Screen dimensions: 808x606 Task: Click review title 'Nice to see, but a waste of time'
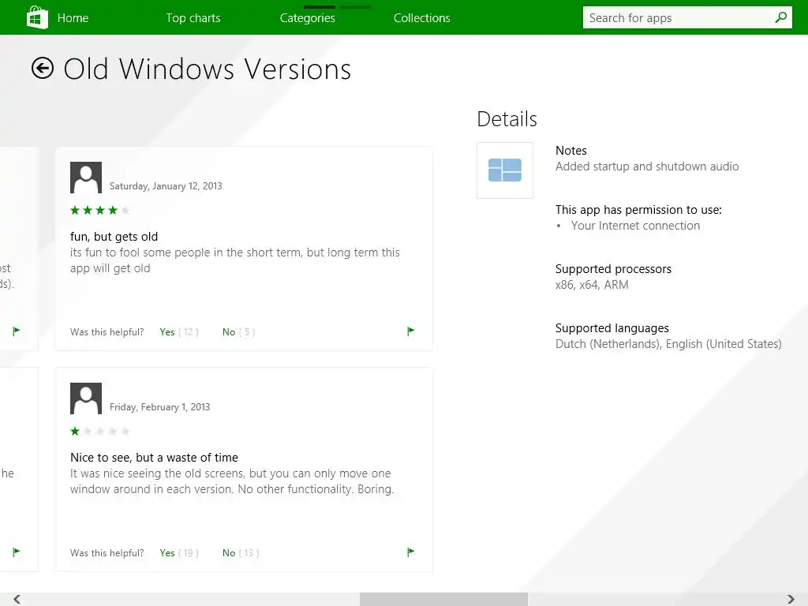[154, 458]
